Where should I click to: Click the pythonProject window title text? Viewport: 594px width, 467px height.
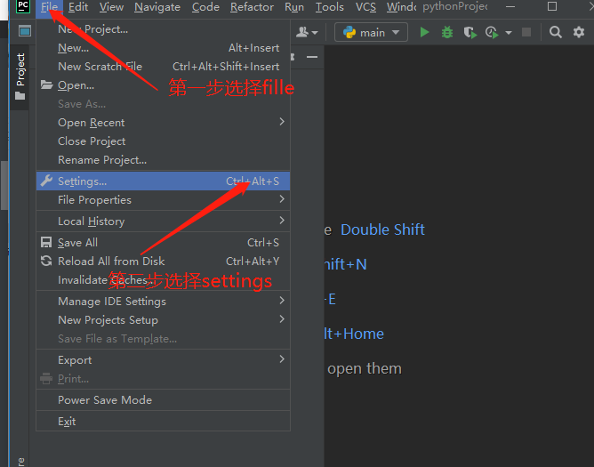(x=455, y=6)
